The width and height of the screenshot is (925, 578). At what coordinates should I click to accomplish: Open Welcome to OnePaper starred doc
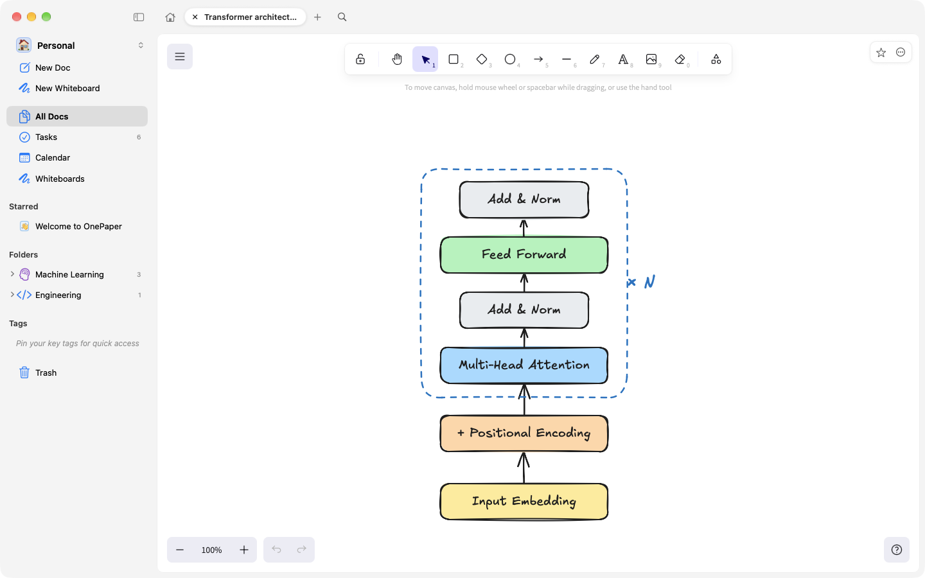click(x=78, y=226)
